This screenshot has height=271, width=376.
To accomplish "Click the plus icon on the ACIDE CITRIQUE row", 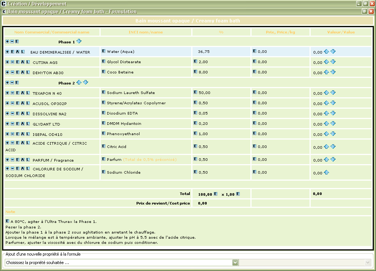I will 7,143.
